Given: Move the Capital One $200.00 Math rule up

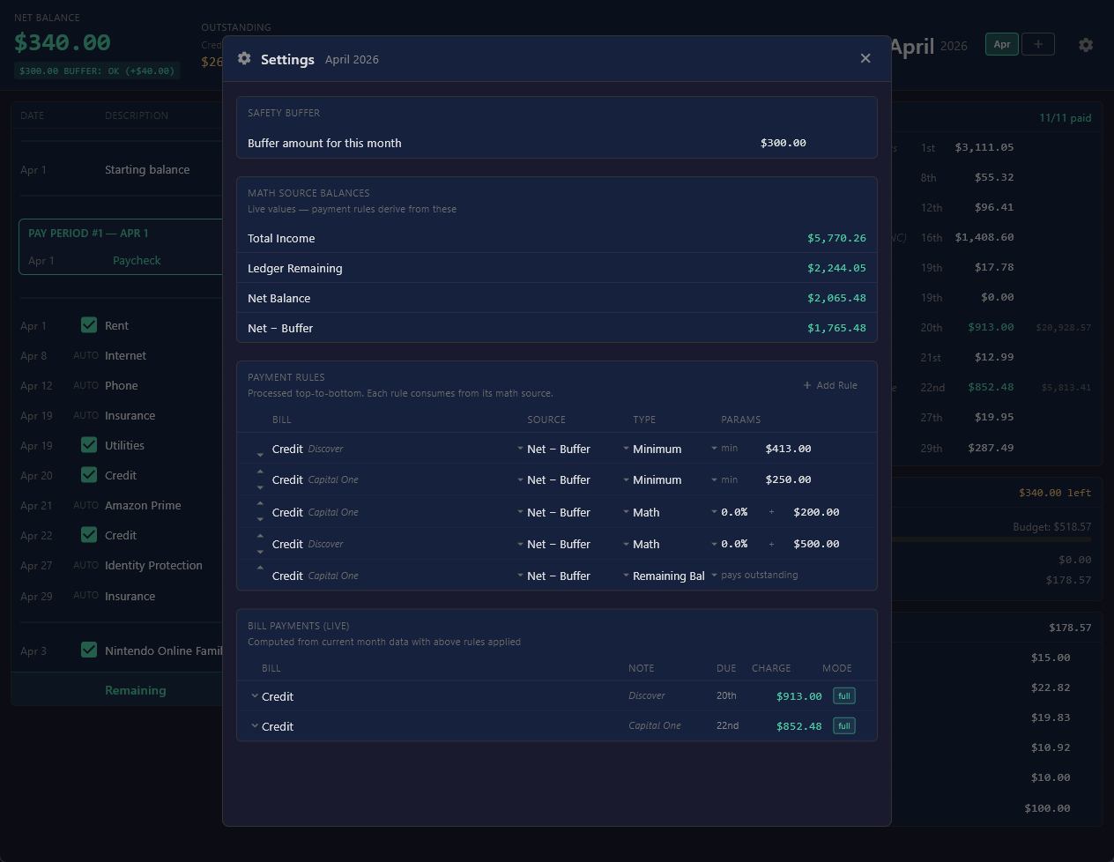Looking at the screenshot, I should pyautogui.click(x=260, y=504).
